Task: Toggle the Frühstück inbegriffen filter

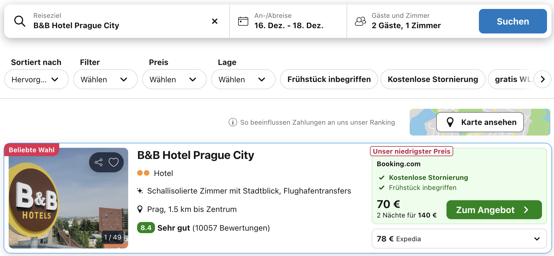Action: [329, 79]
